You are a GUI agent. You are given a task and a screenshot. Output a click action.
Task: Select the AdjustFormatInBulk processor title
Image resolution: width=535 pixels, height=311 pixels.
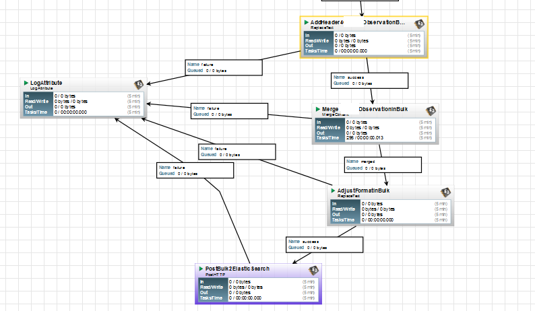(363, 191)
